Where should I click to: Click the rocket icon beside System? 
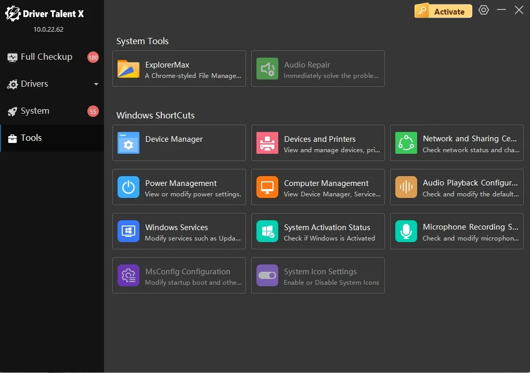click(12, 111)
